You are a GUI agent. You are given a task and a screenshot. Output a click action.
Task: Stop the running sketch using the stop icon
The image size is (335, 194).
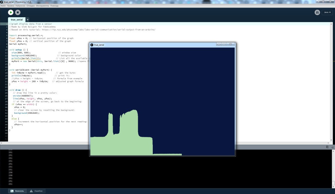point(17,12)
